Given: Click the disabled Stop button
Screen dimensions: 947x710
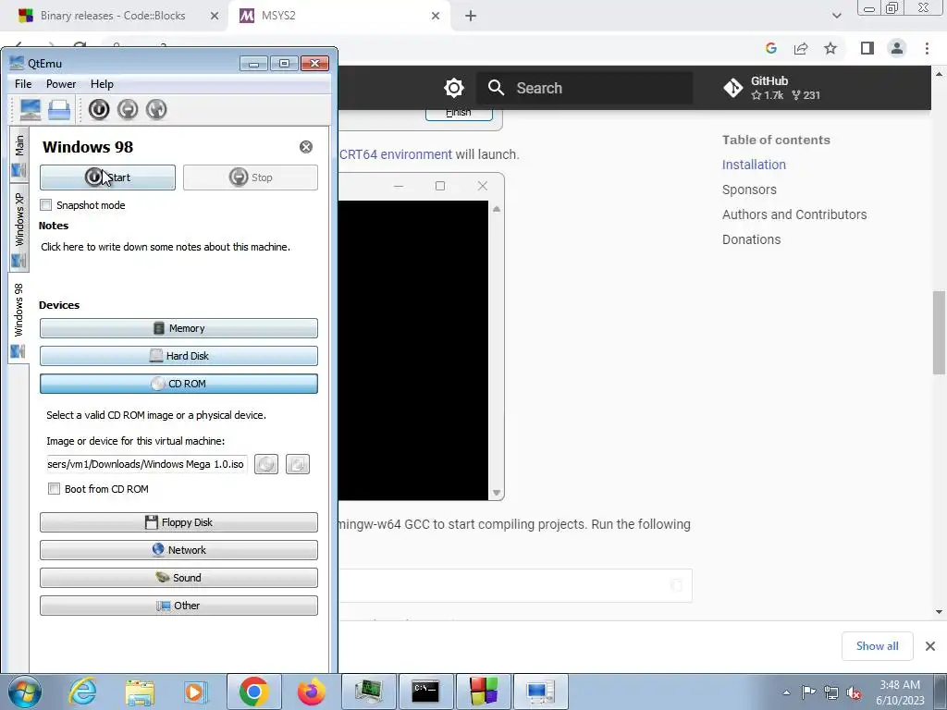Looking at the screenshot, I should point(251,177).
